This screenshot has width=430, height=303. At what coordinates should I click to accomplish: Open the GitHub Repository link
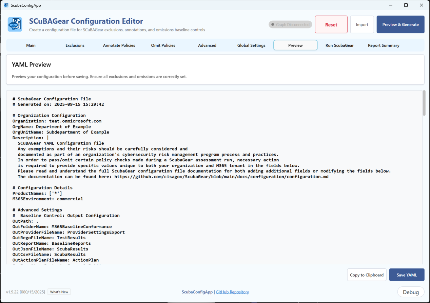click(x=232, y=292)
